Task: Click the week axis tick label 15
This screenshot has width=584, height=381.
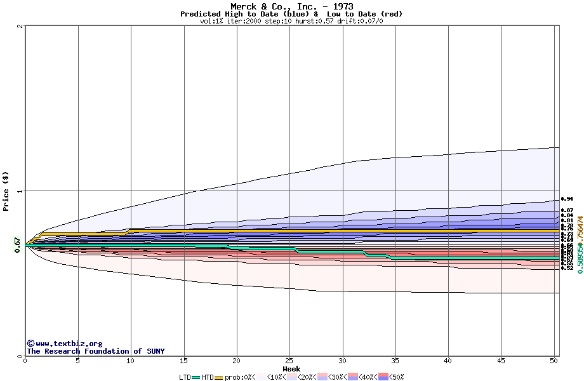Action: (x=183, y=361)
